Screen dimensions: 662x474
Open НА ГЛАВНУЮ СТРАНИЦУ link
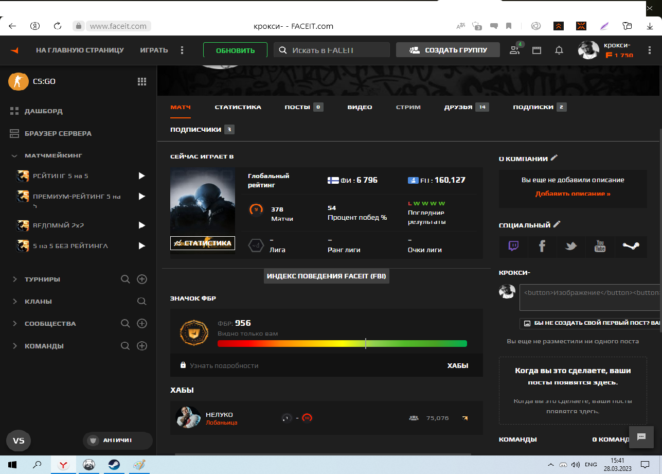click(x=80, y=50)
